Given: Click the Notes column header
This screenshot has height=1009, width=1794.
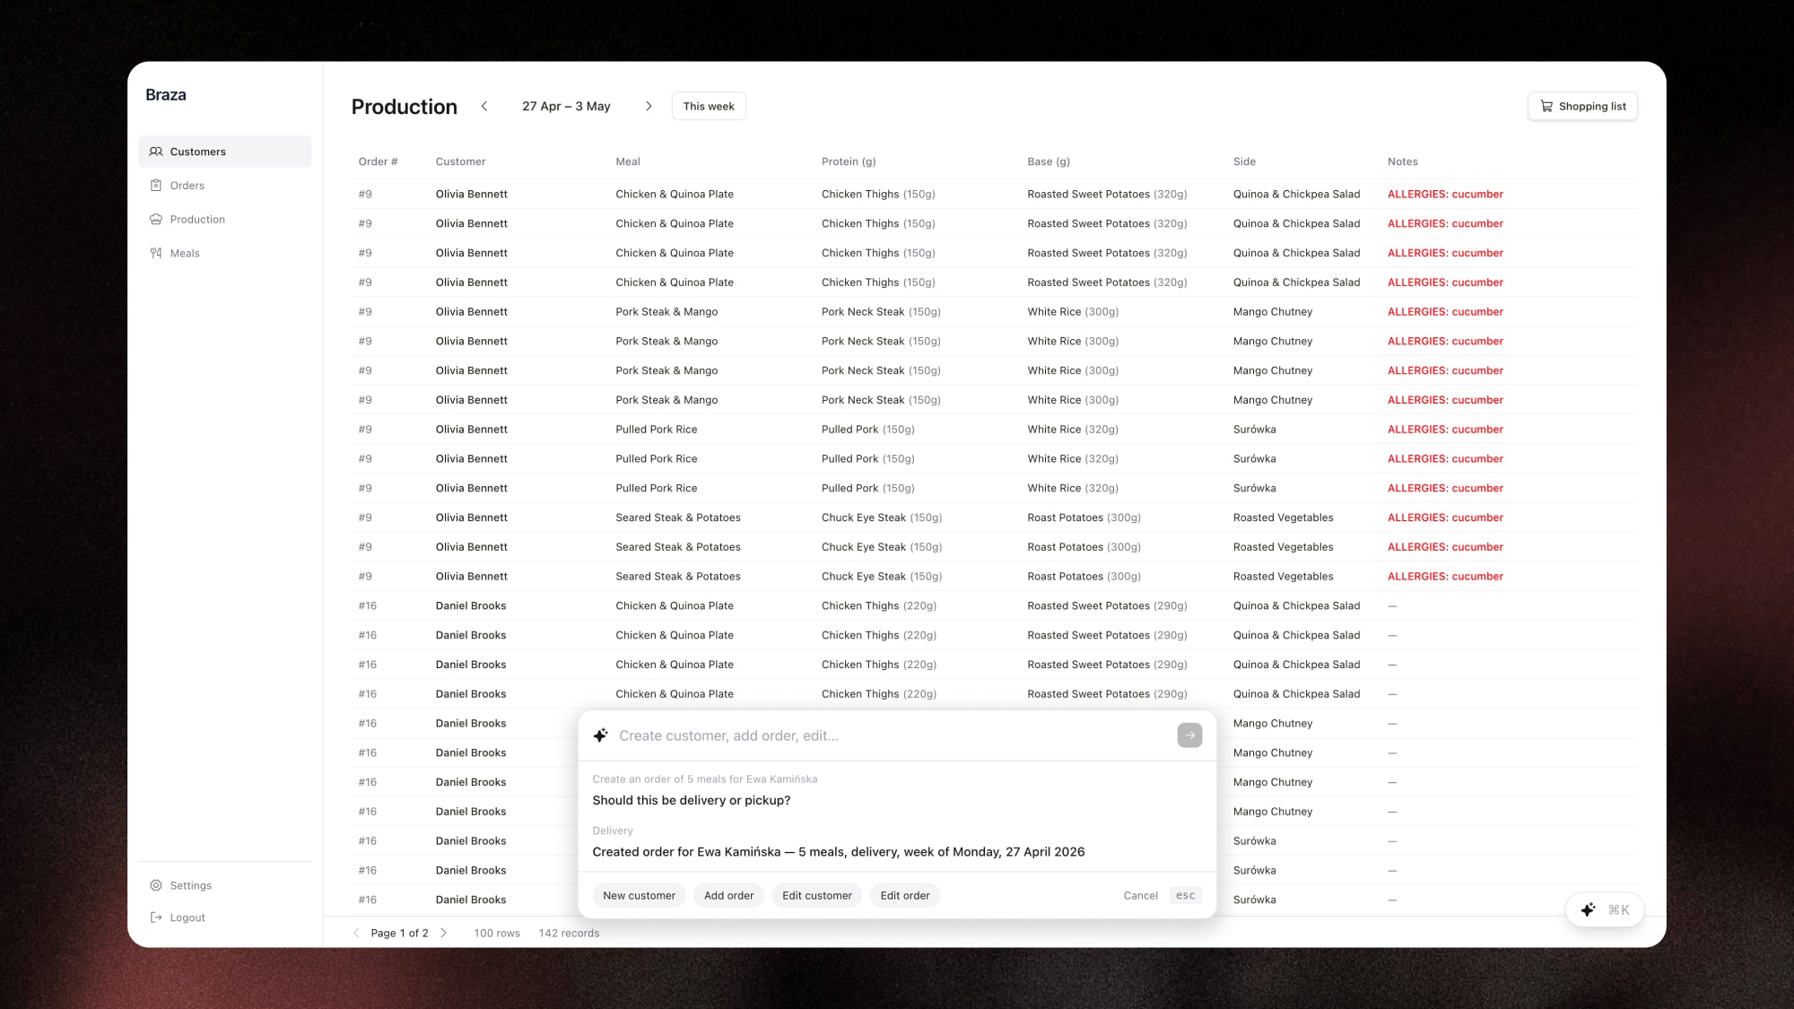Looking at the screenshot, I should (1403, 161).
